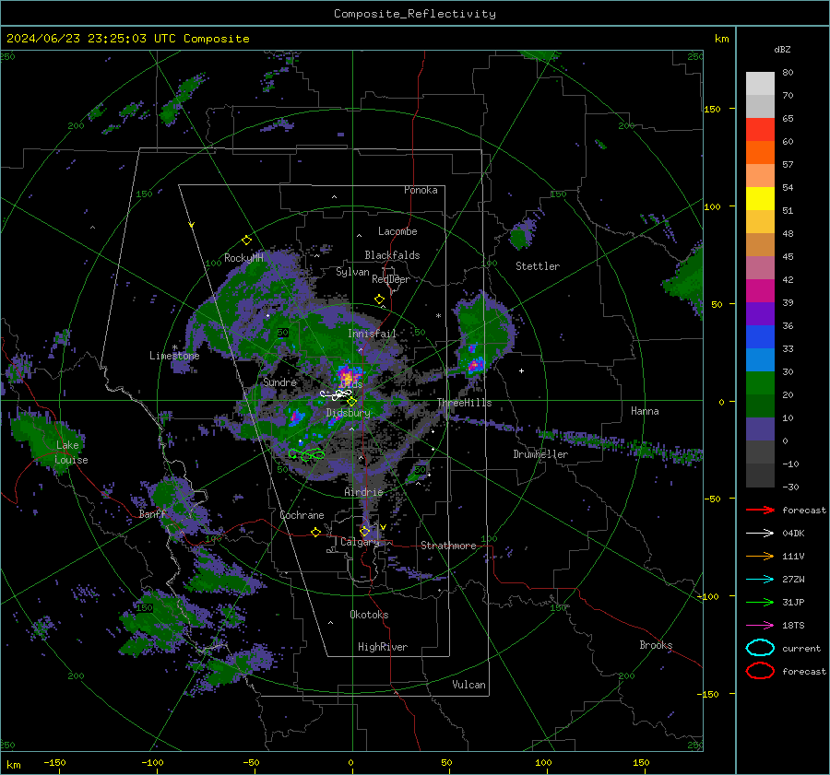This screenshot has height=775, width=830.
Task: Click the Composite_Reflectivity title
Action: pyautogui.click(x=415, y=14)
